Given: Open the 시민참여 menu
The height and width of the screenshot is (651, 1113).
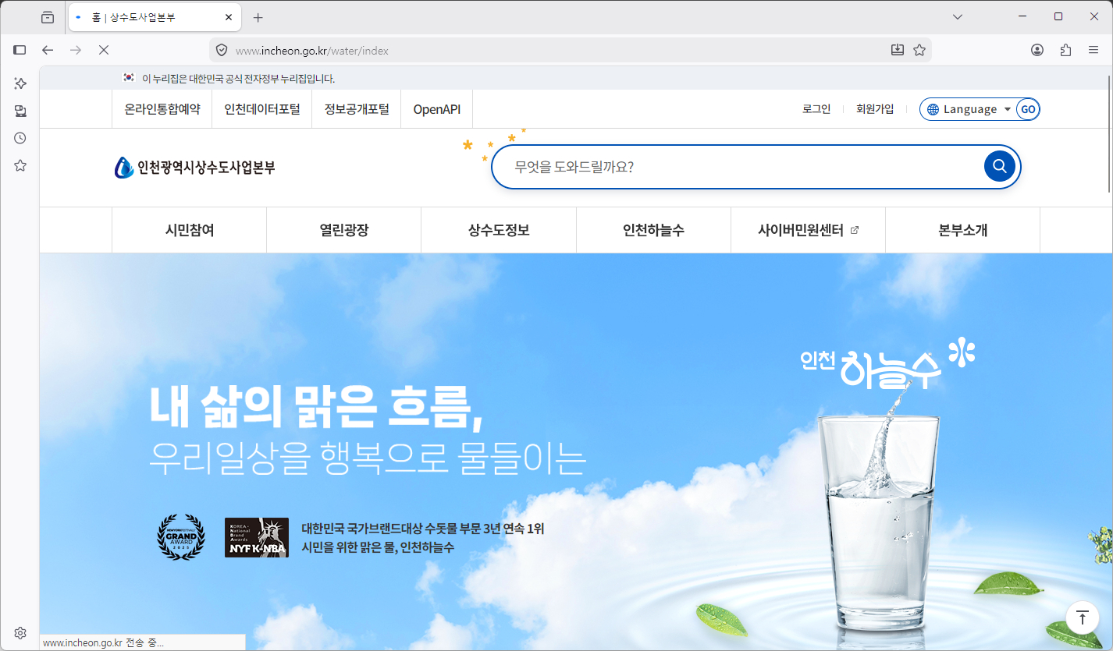Looking at the screenshot, I should click(x=190, y=230).
